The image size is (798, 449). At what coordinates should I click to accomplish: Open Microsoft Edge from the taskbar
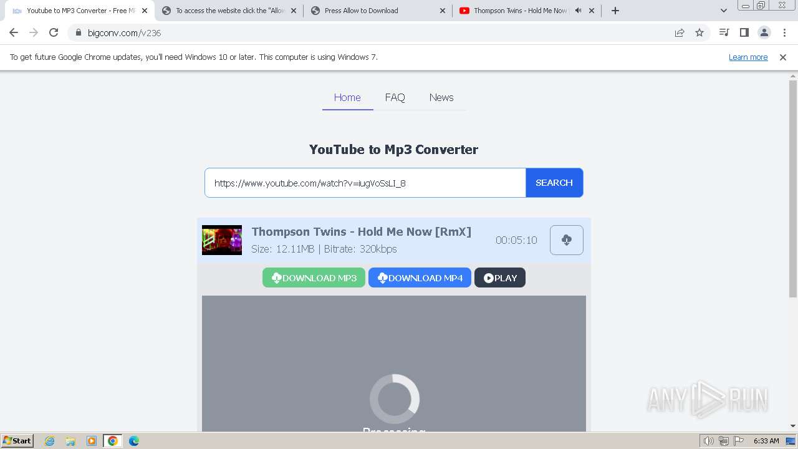(133, 441)
